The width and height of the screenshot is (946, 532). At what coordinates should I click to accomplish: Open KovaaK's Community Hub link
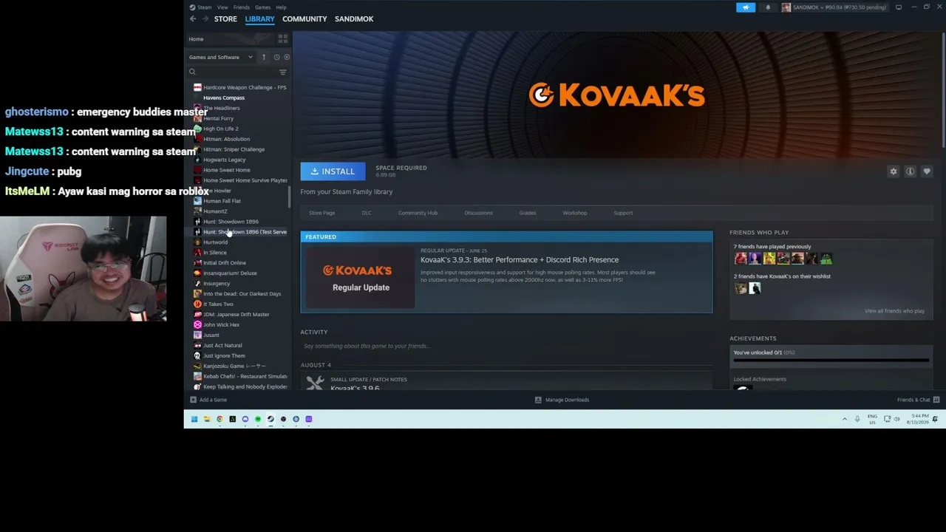pos(418,213)
